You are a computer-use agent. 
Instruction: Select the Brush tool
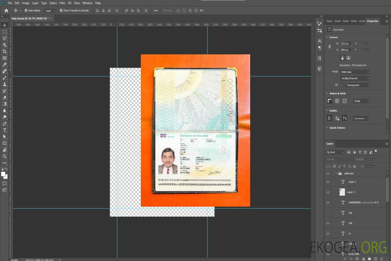point(4,78)
